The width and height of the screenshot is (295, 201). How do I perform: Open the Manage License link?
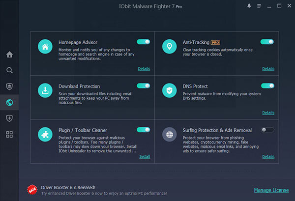click(271, 190)
